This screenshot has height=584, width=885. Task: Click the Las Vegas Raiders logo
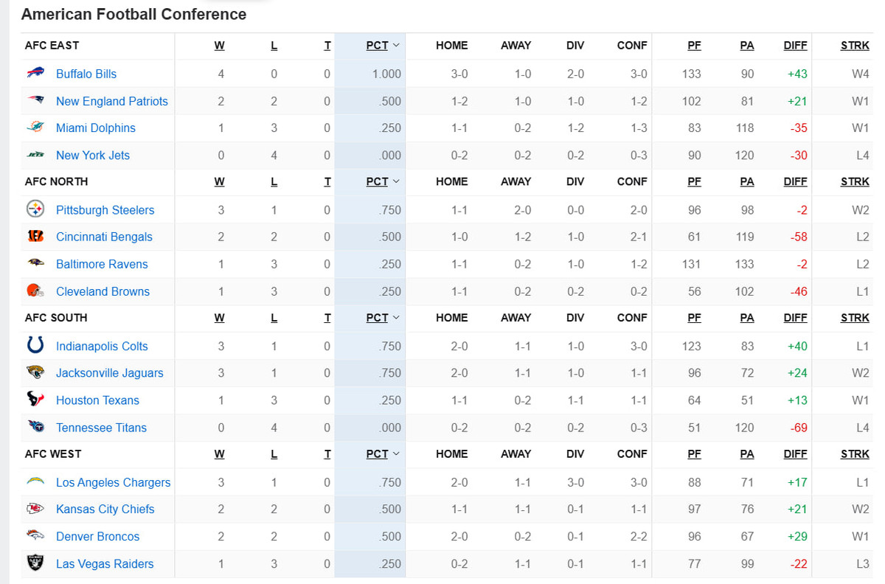click(35, 563)
